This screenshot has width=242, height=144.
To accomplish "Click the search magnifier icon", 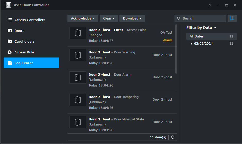I will 179,18.
